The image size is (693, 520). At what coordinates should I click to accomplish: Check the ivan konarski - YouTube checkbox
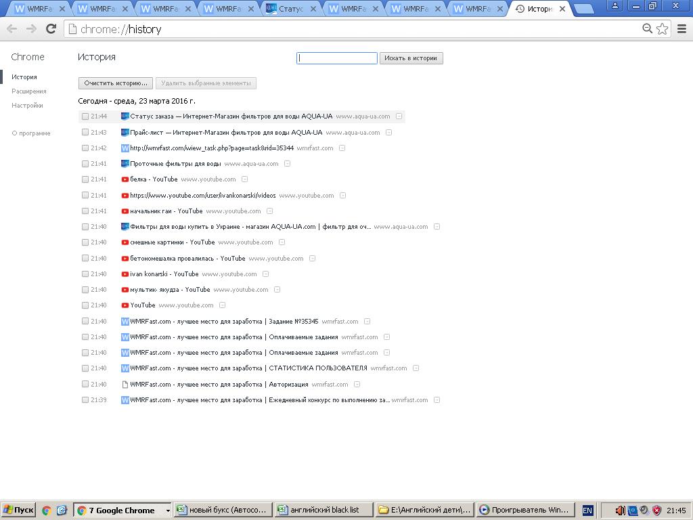coord(85,274)
